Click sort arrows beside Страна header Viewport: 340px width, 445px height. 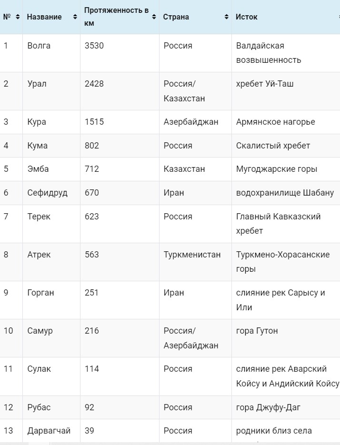pos(226,17)
